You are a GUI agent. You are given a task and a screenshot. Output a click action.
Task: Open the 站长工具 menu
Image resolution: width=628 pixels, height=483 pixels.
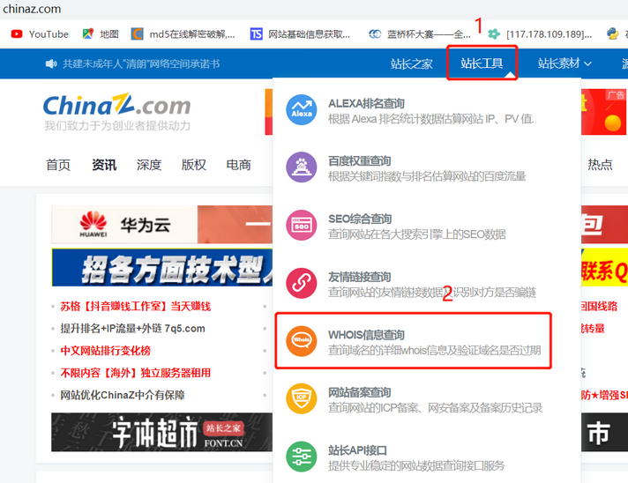[482, 63]
